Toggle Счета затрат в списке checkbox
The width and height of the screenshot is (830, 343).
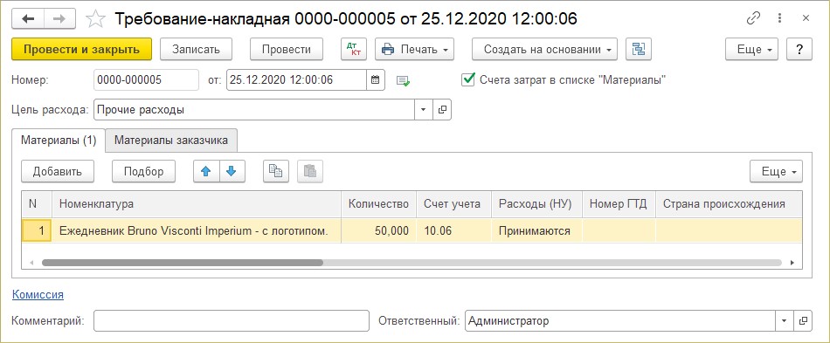coord(468,79)
